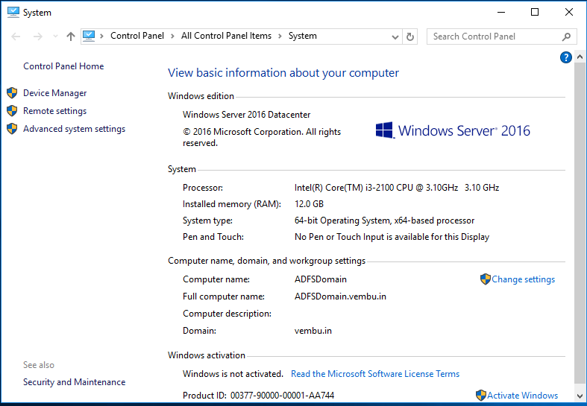Image resolution: width=587 pixels, height=406 pixels.
Task: Go up one level with the Up arrow
Action: (71, 37)
